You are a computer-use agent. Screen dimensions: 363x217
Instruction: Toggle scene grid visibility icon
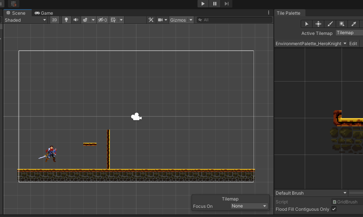coord(113,20)
